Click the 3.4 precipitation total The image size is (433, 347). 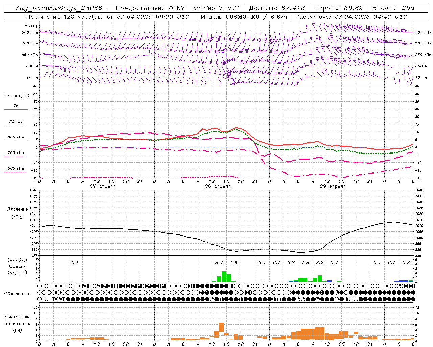219,262
